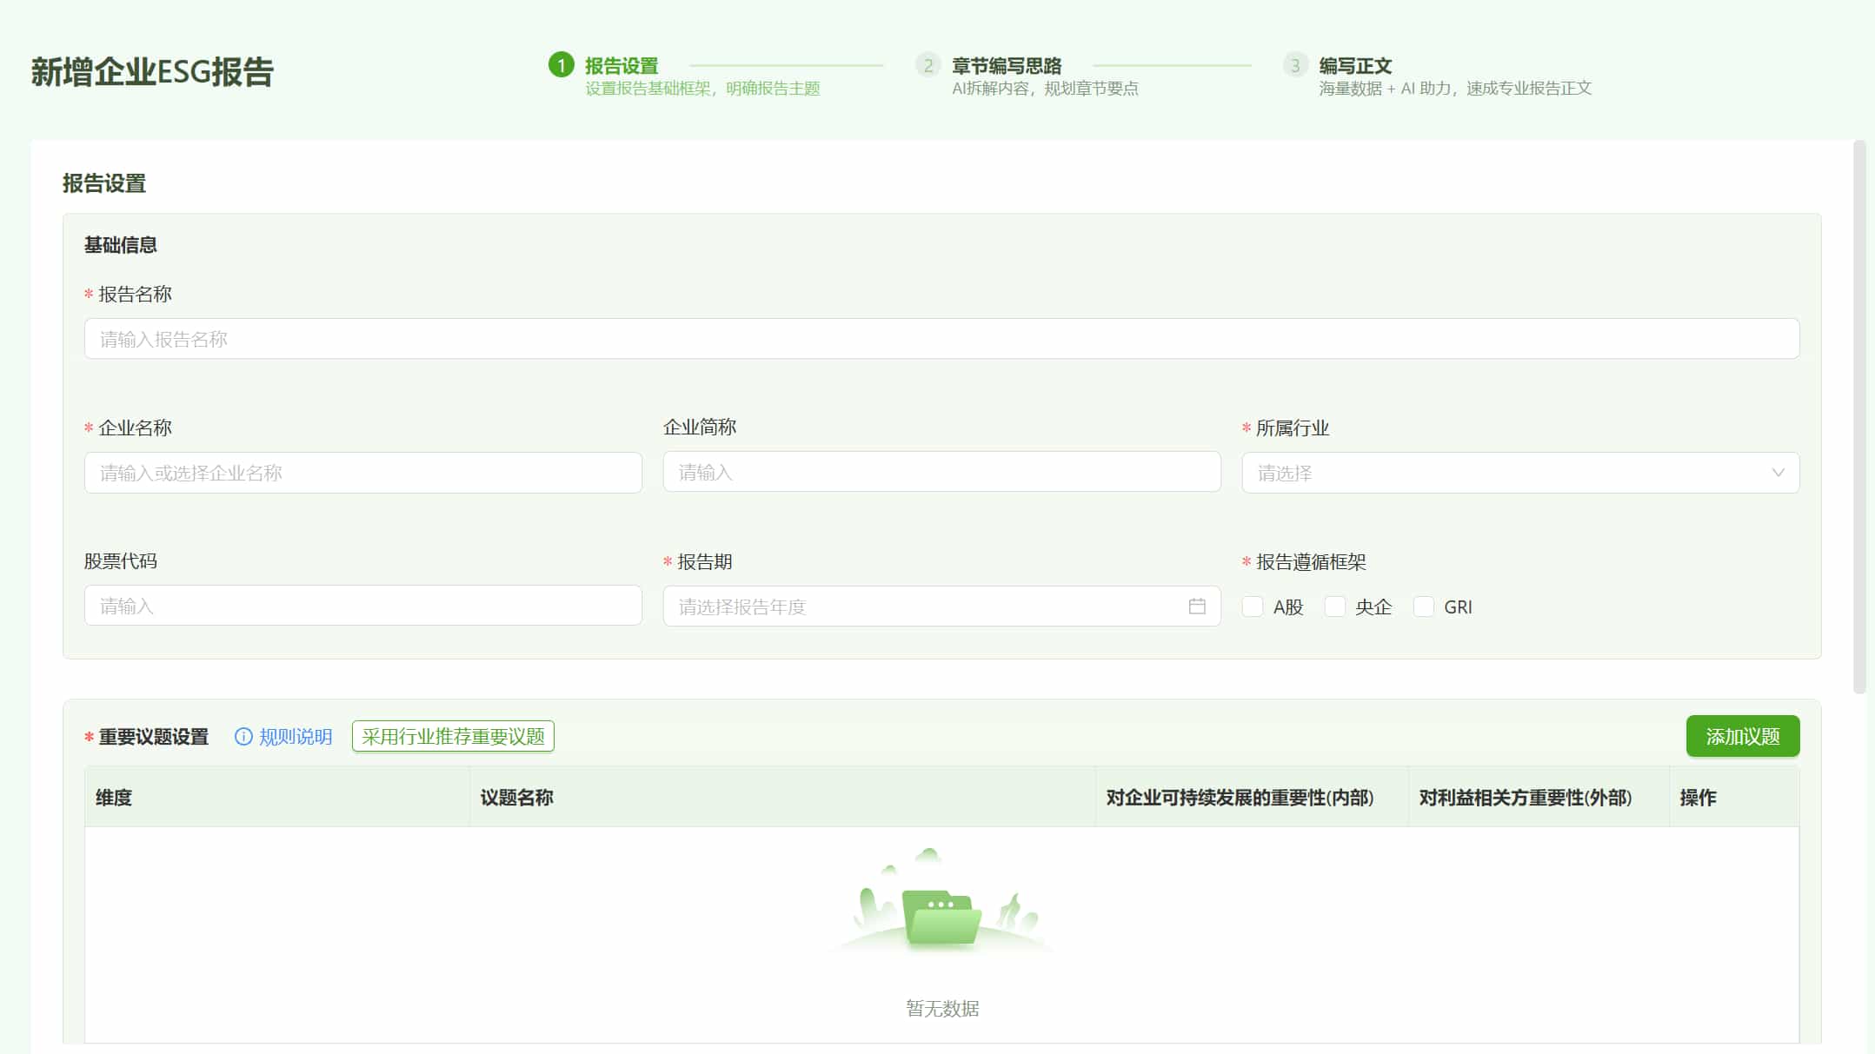Click the empty-folder illustration above 暂无数据
1875x1054 pixels.
pos(941,912)
